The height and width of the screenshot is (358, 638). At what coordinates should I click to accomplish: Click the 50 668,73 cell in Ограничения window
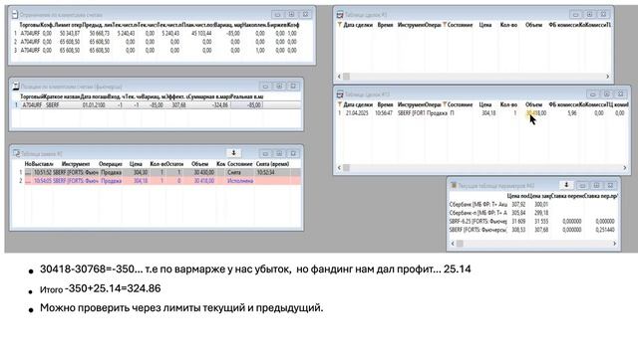100,33
